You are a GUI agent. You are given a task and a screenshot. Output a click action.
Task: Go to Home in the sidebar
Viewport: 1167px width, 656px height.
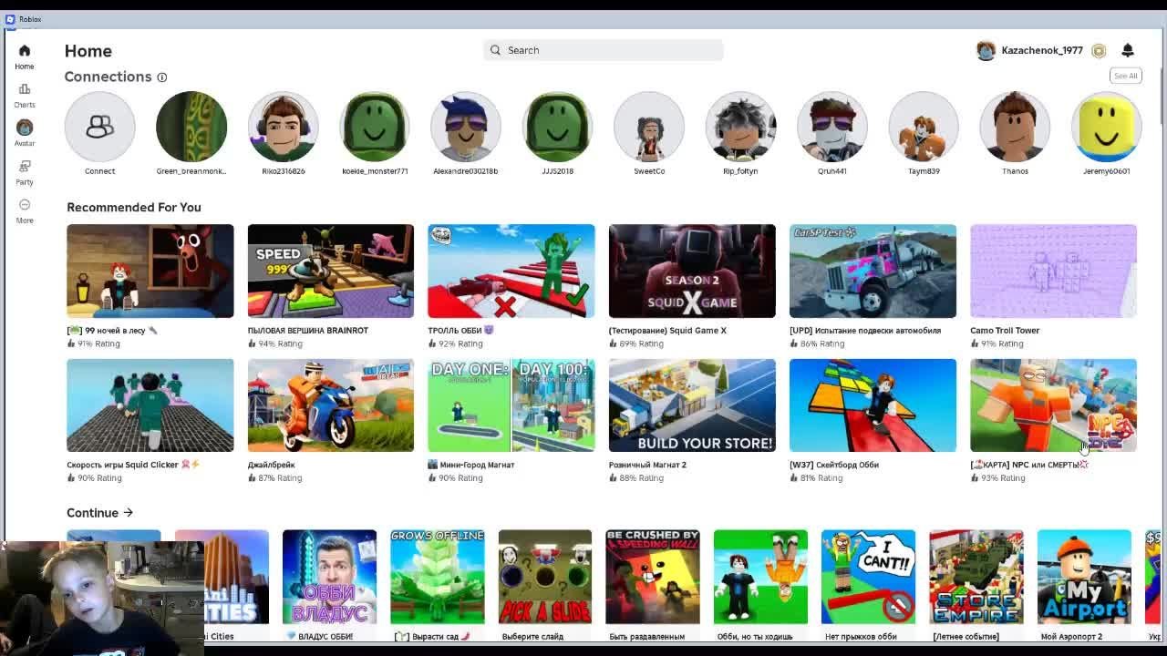coord(25,56)
